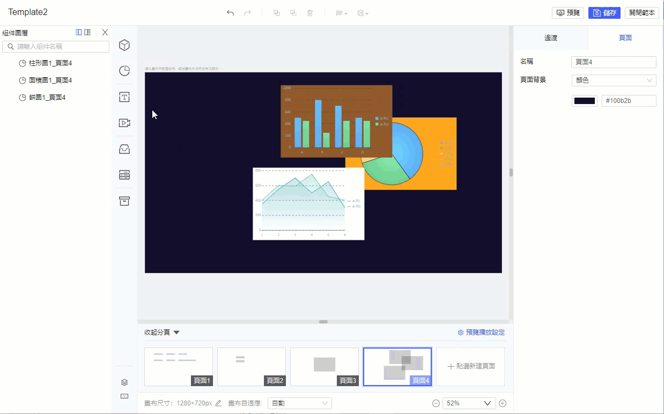The image size is (664, 414).
Task: Click the component name search field
Action: click(56, 47)
